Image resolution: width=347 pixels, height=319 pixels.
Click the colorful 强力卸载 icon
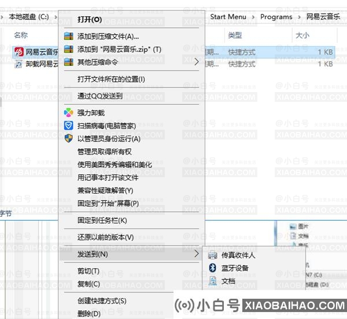tap(69, 113)
